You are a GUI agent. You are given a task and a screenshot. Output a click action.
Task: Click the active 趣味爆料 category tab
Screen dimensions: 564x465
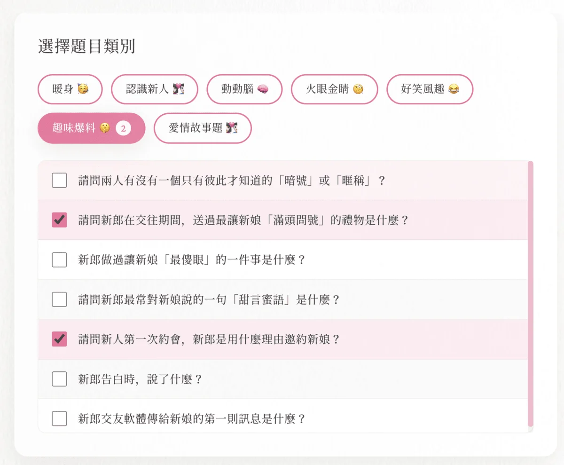91,128
